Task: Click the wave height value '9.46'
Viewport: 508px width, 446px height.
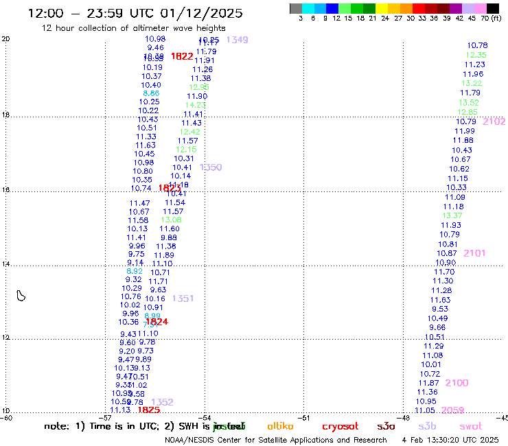Action: pos(156,47)
